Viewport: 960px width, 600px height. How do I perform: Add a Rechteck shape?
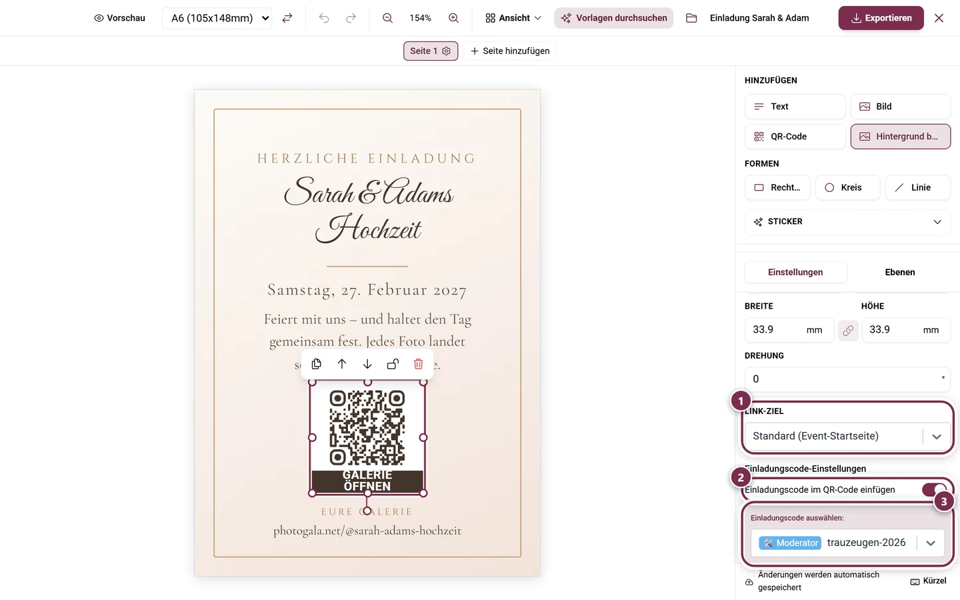click(x=777, y=187)
